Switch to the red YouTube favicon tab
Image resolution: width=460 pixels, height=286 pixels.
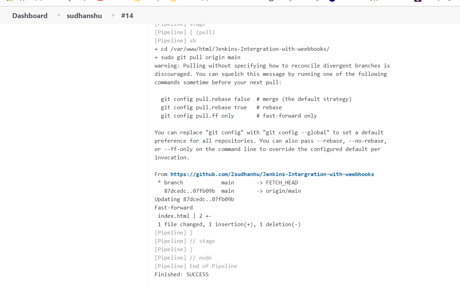pyautogui.click(x=101, y=2)
